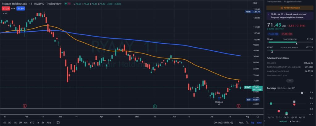Click the Q3 '21 earnings data point
Image resolution: width=316 pixels, height=126 pixels.
(x=279, y=111)
